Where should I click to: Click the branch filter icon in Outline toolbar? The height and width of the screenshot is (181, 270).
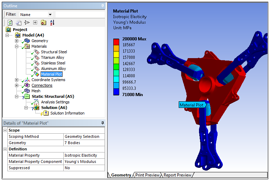[x=27, y=23]
